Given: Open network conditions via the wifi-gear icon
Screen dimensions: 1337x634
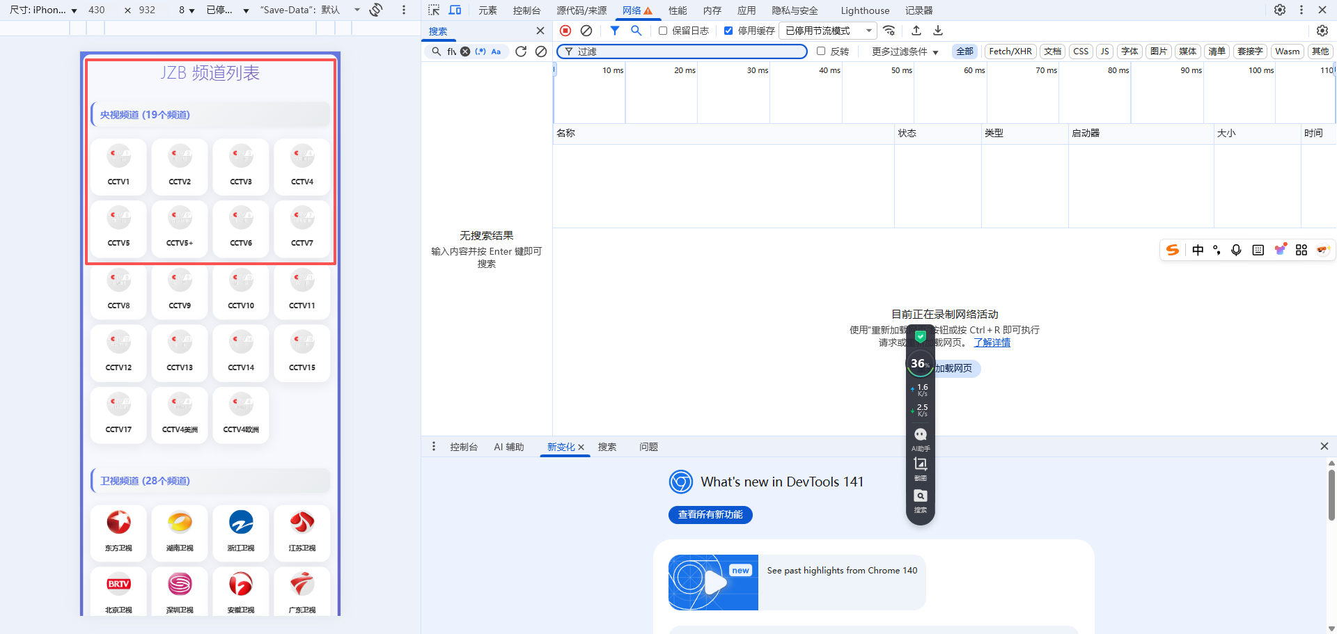Looking at the screenshot, I should click(889, 31).
